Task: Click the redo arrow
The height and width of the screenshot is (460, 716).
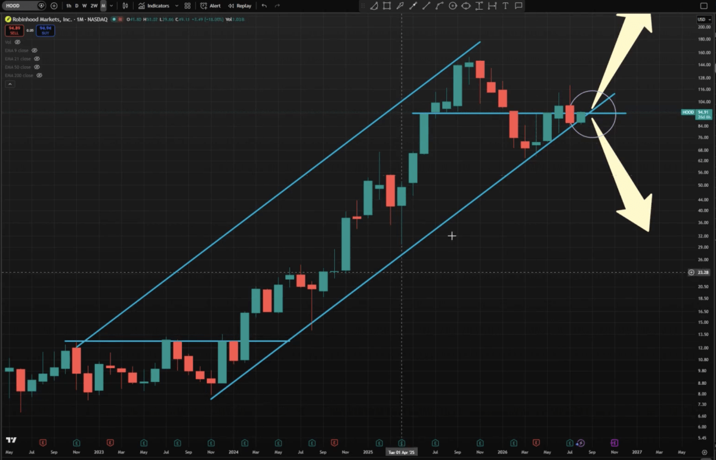Action: 277,5
